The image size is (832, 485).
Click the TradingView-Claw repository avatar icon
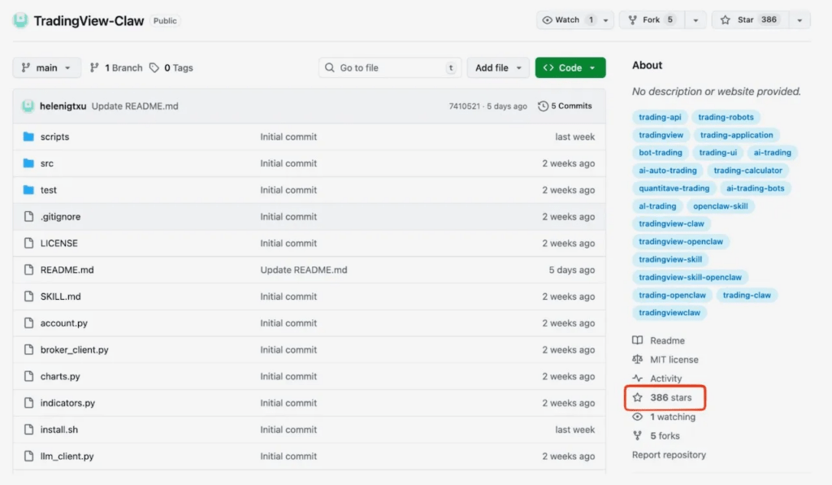pos(20,20)
